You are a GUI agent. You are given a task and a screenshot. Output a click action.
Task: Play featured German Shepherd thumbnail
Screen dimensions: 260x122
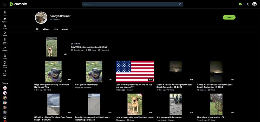(x=51, y=47)
